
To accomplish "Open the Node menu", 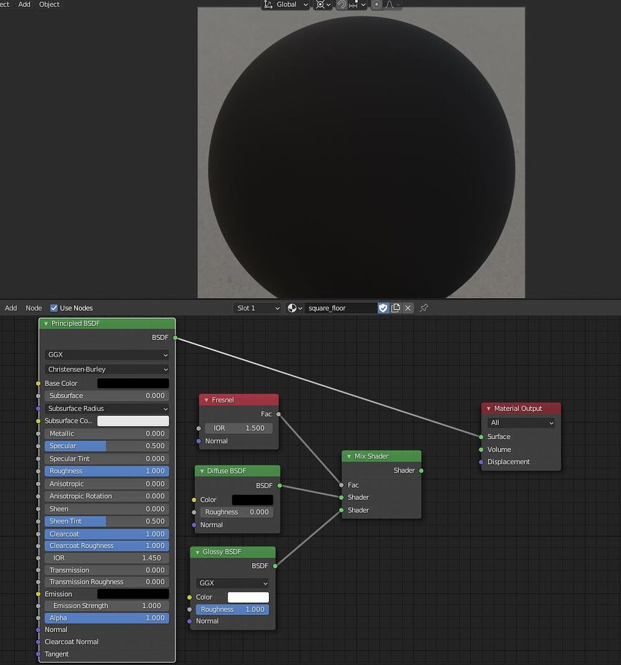I will 33,308.
